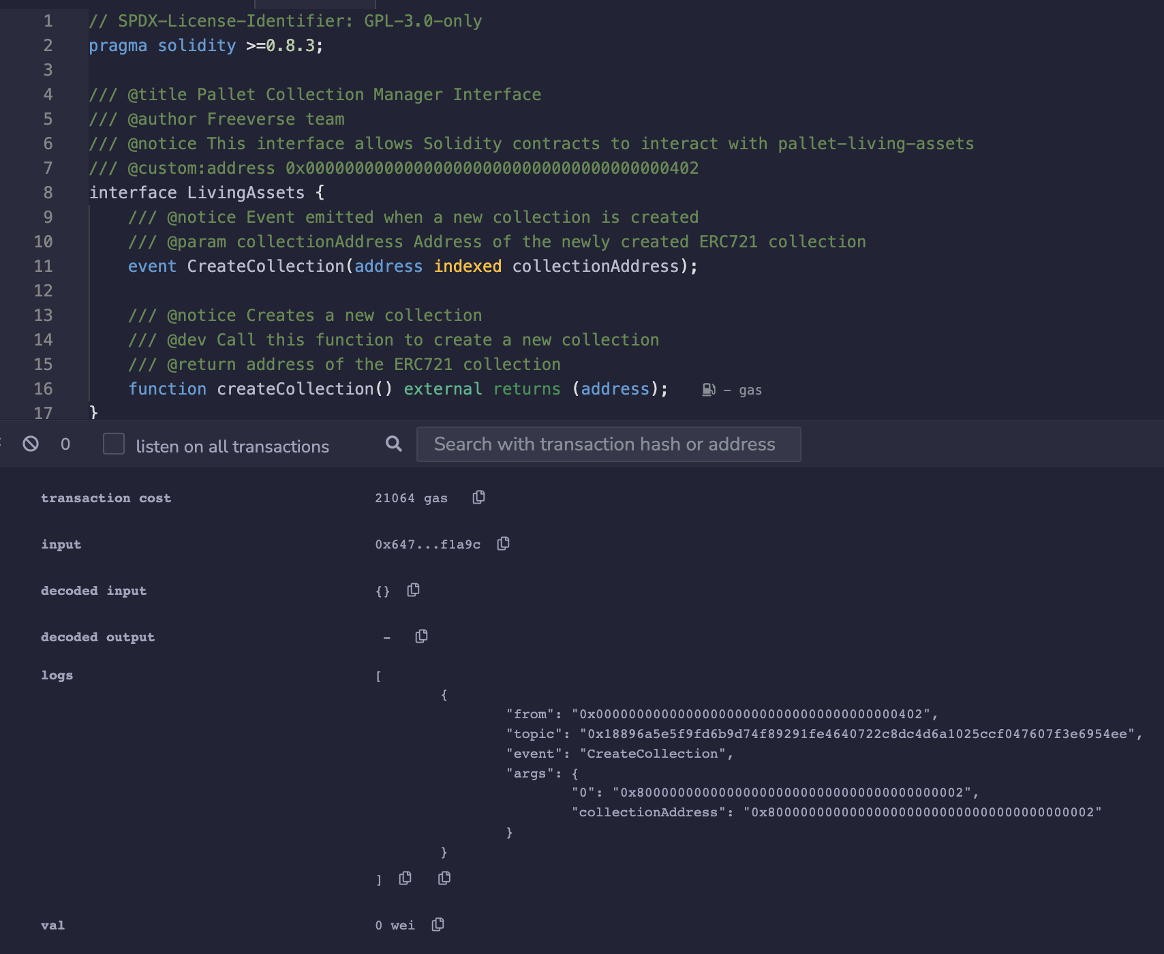Click the gas estimate icon beside createCollection
The height and width of the screenshot is (954, 1164).
707,389
